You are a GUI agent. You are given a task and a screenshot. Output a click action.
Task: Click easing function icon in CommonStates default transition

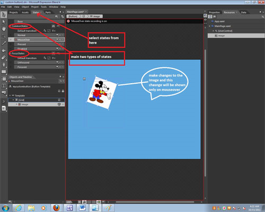point(45,31)
